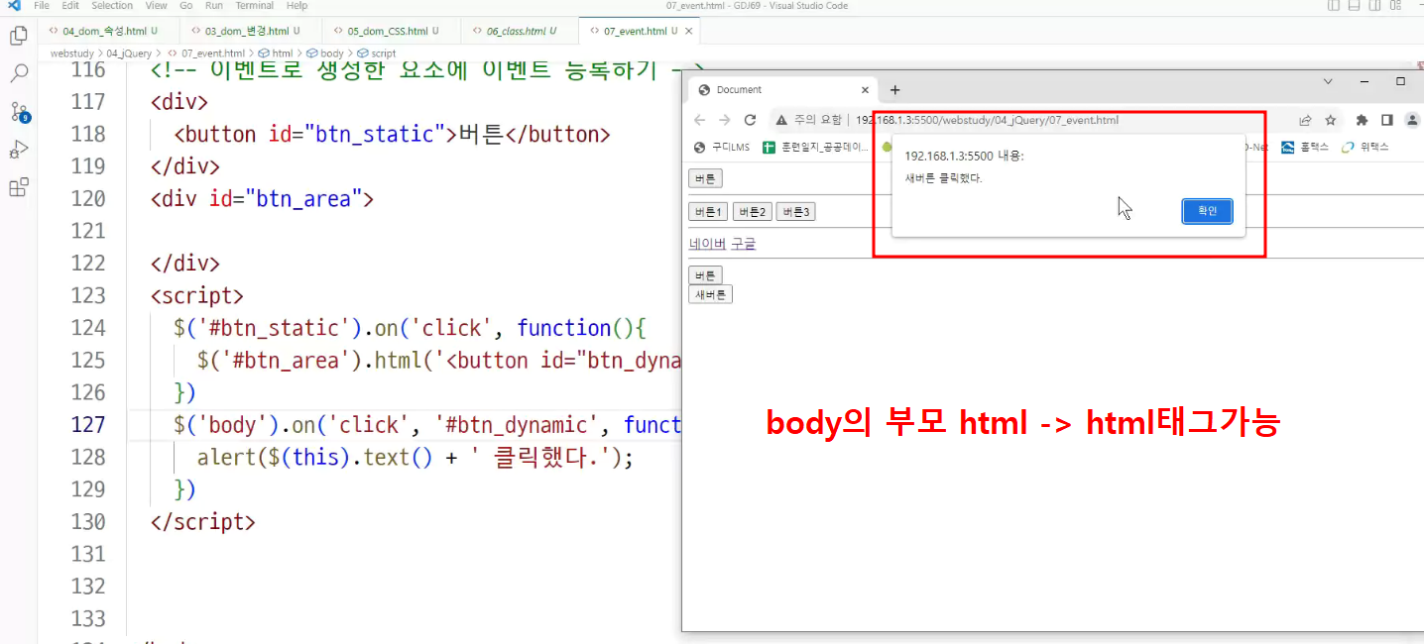Screen dimensions: 1424x644
Task: Click the Chrome address bar URL
Action: [987, 120]
